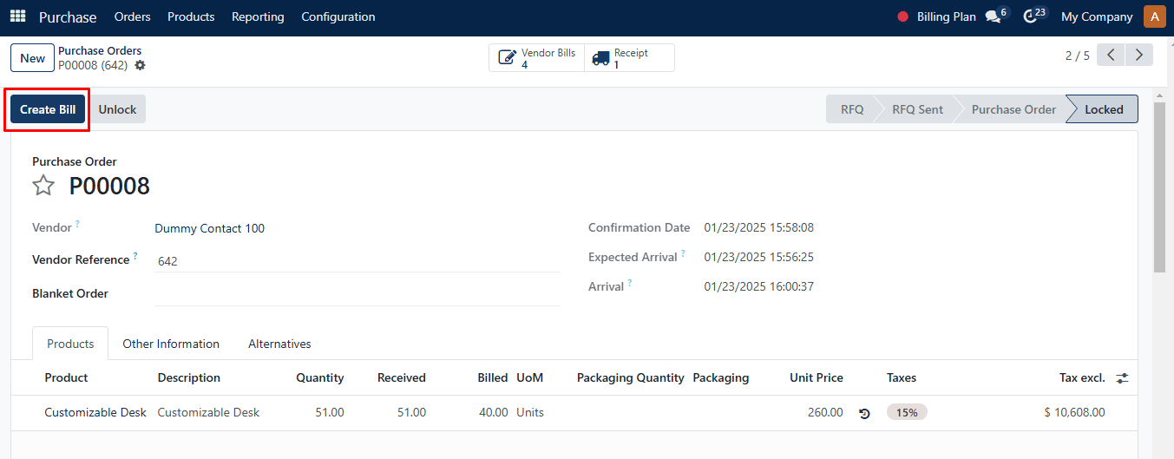Click the Arrival help question mark
1174x459 pixels.
[630, 283]
